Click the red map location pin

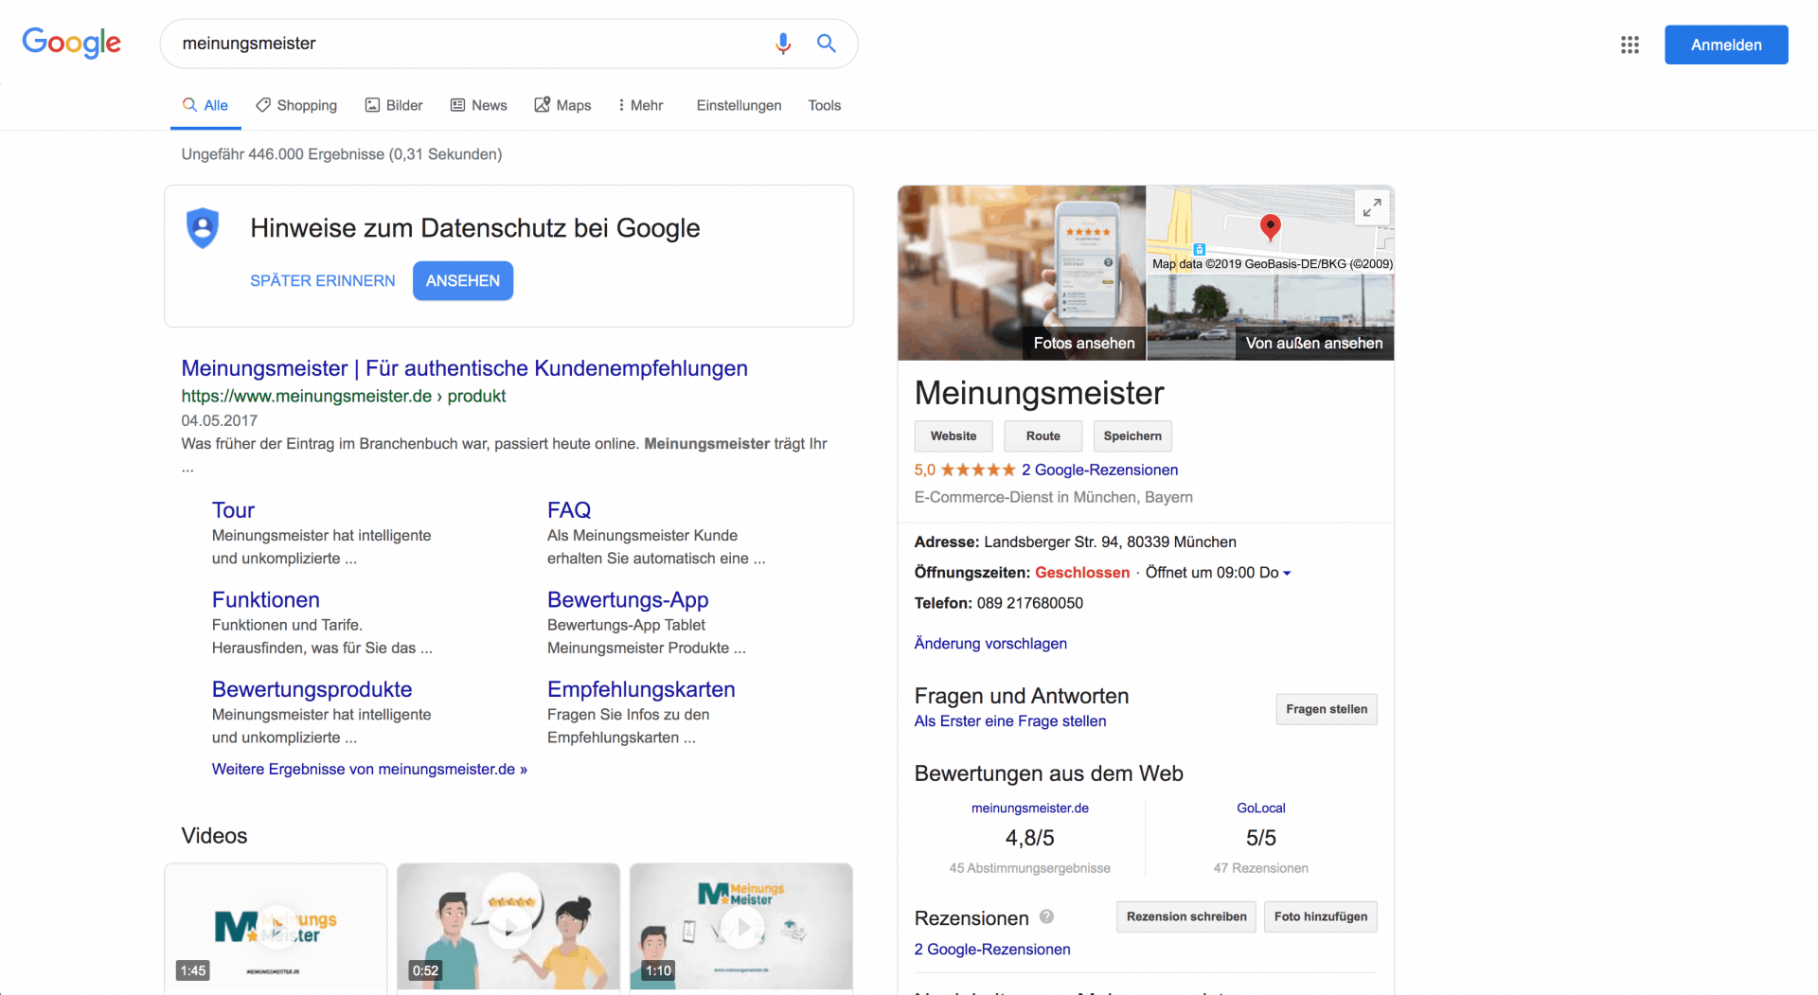1271,227
